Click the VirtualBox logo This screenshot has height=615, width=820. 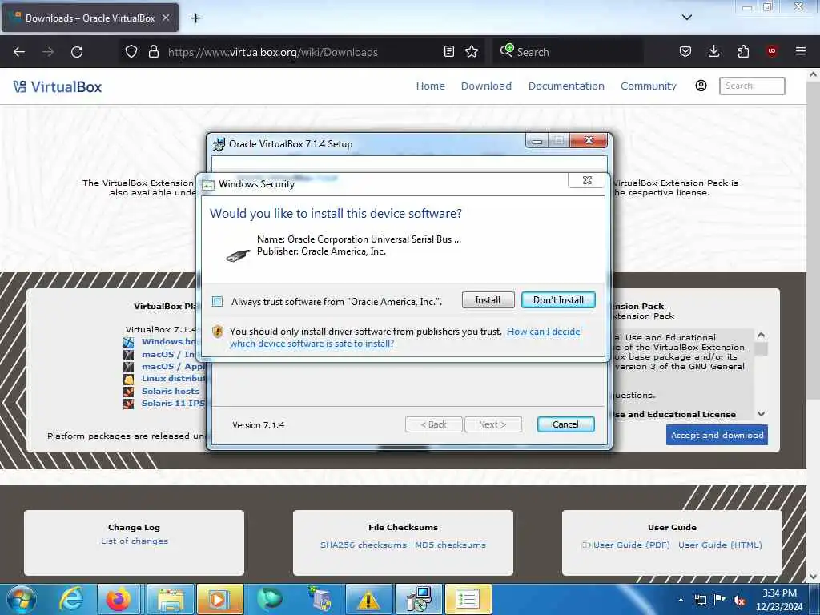[58, 86]
